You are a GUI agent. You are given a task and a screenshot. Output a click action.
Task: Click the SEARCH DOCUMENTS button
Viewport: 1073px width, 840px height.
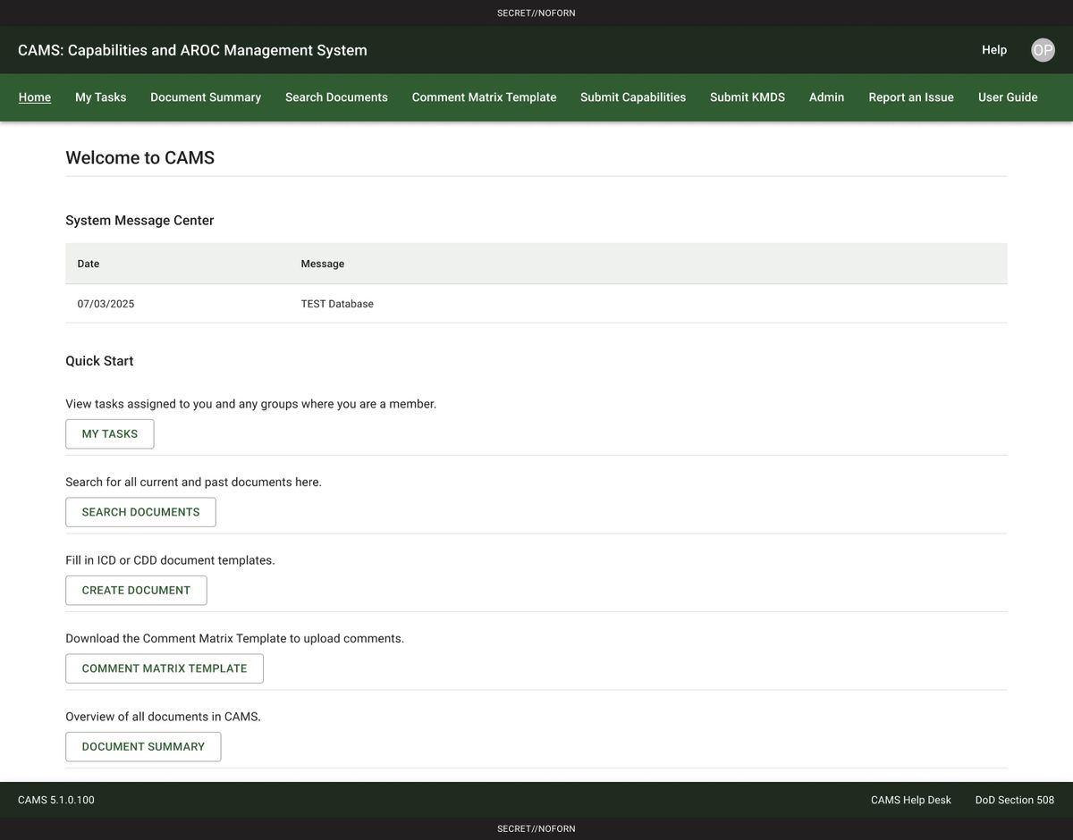[140, 512]
